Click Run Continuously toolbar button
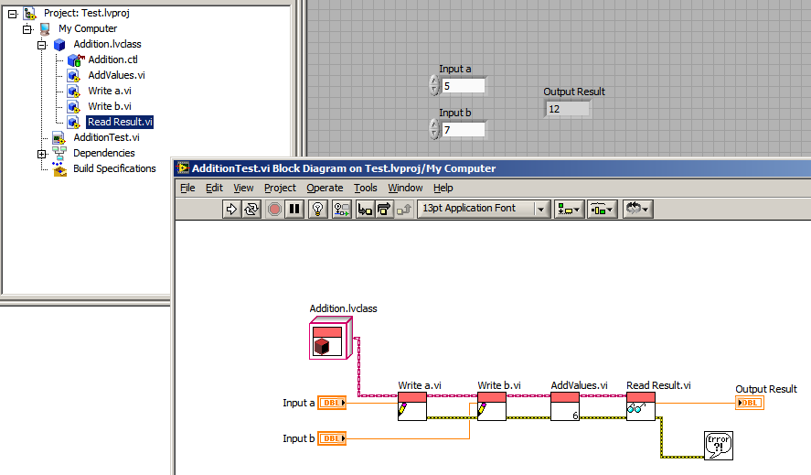Image resolution: width=811 pixels, height=475 pixels. 251,210
